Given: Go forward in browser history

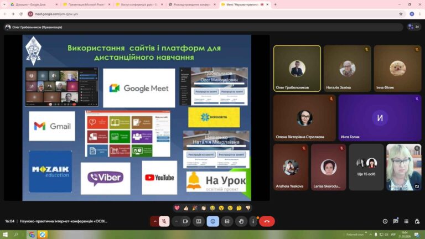Looking at the screenshot, I should (x=13, y=14).
